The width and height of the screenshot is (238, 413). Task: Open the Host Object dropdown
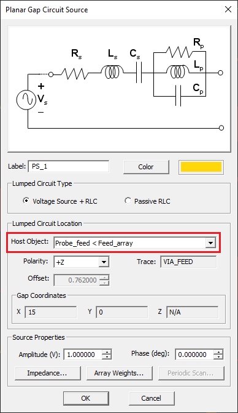210,243
